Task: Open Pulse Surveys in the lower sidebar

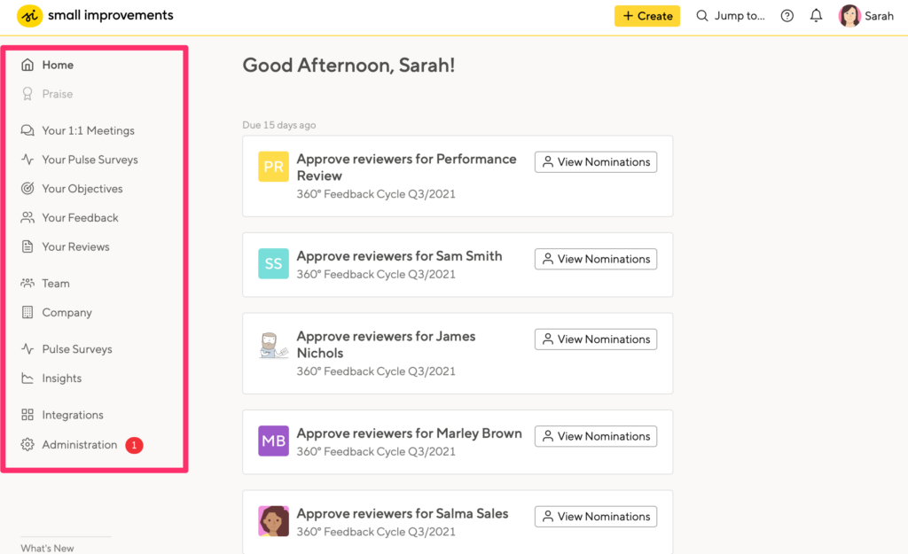Action: coord(77,349)
